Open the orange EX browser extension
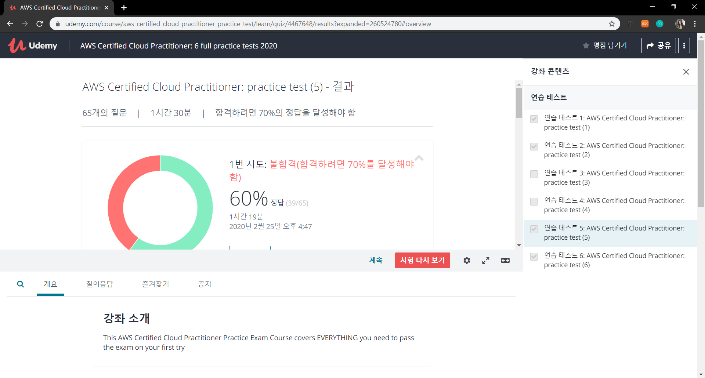 (x=645, y=24)
